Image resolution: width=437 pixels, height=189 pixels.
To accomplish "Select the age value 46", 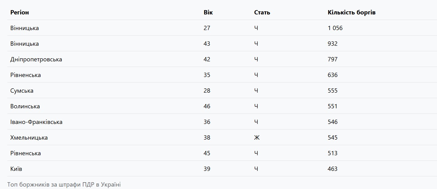I will [x=207, y=106].
